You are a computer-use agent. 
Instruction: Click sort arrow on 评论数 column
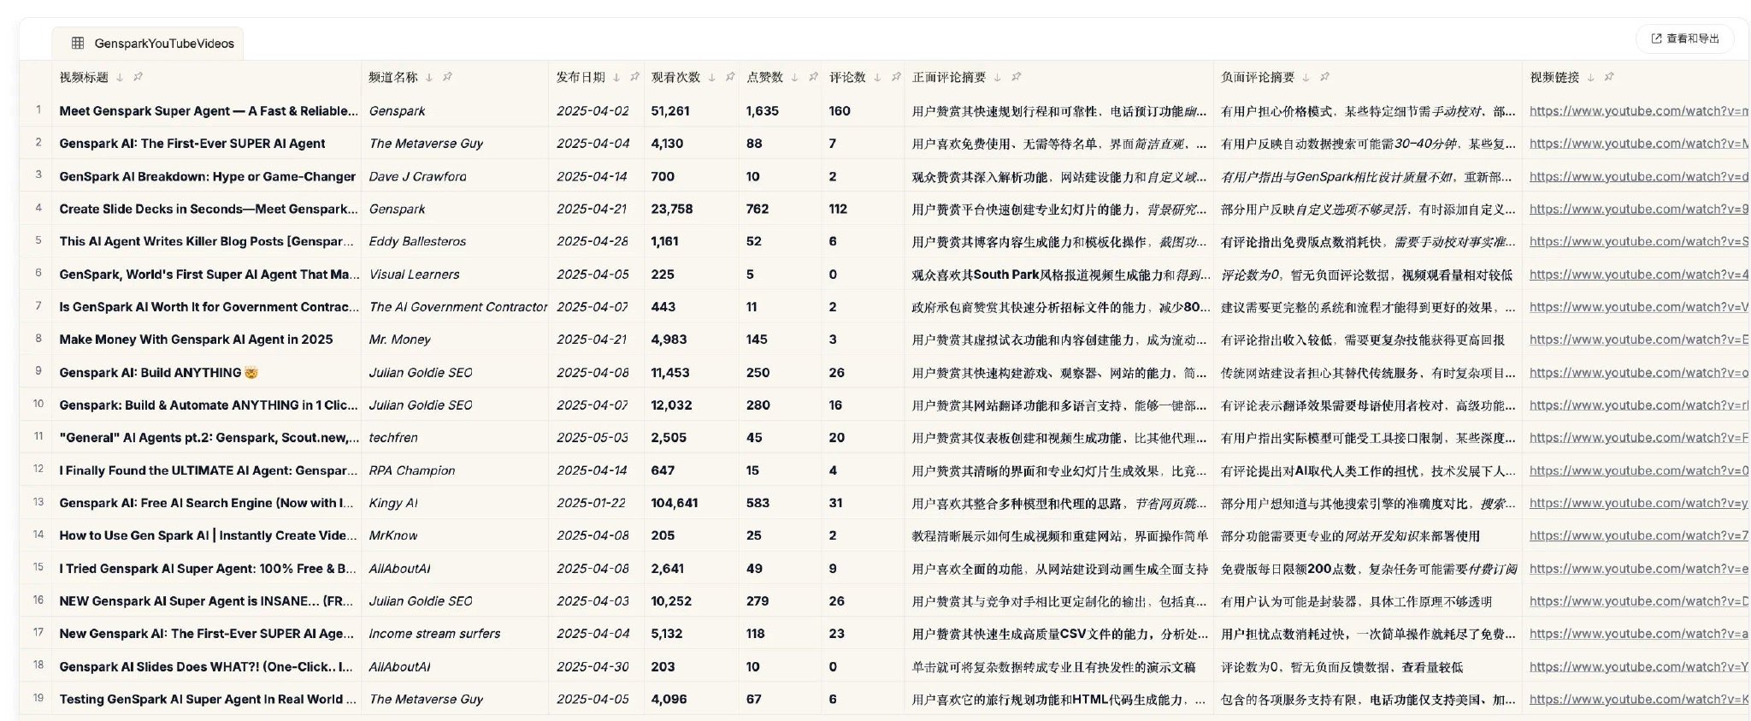pos(877,77)
